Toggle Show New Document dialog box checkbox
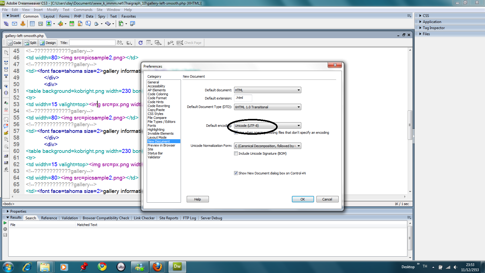This screenshot has height=273, width=485. click(236, 173)
